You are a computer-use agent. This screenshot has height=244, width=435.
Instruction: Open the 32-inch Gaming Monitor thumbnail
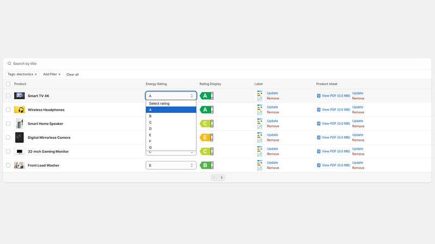(20, 151)
